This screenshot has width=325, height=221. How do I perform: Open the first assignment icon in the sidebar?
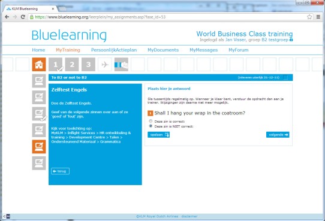click(x=39, y=81)
